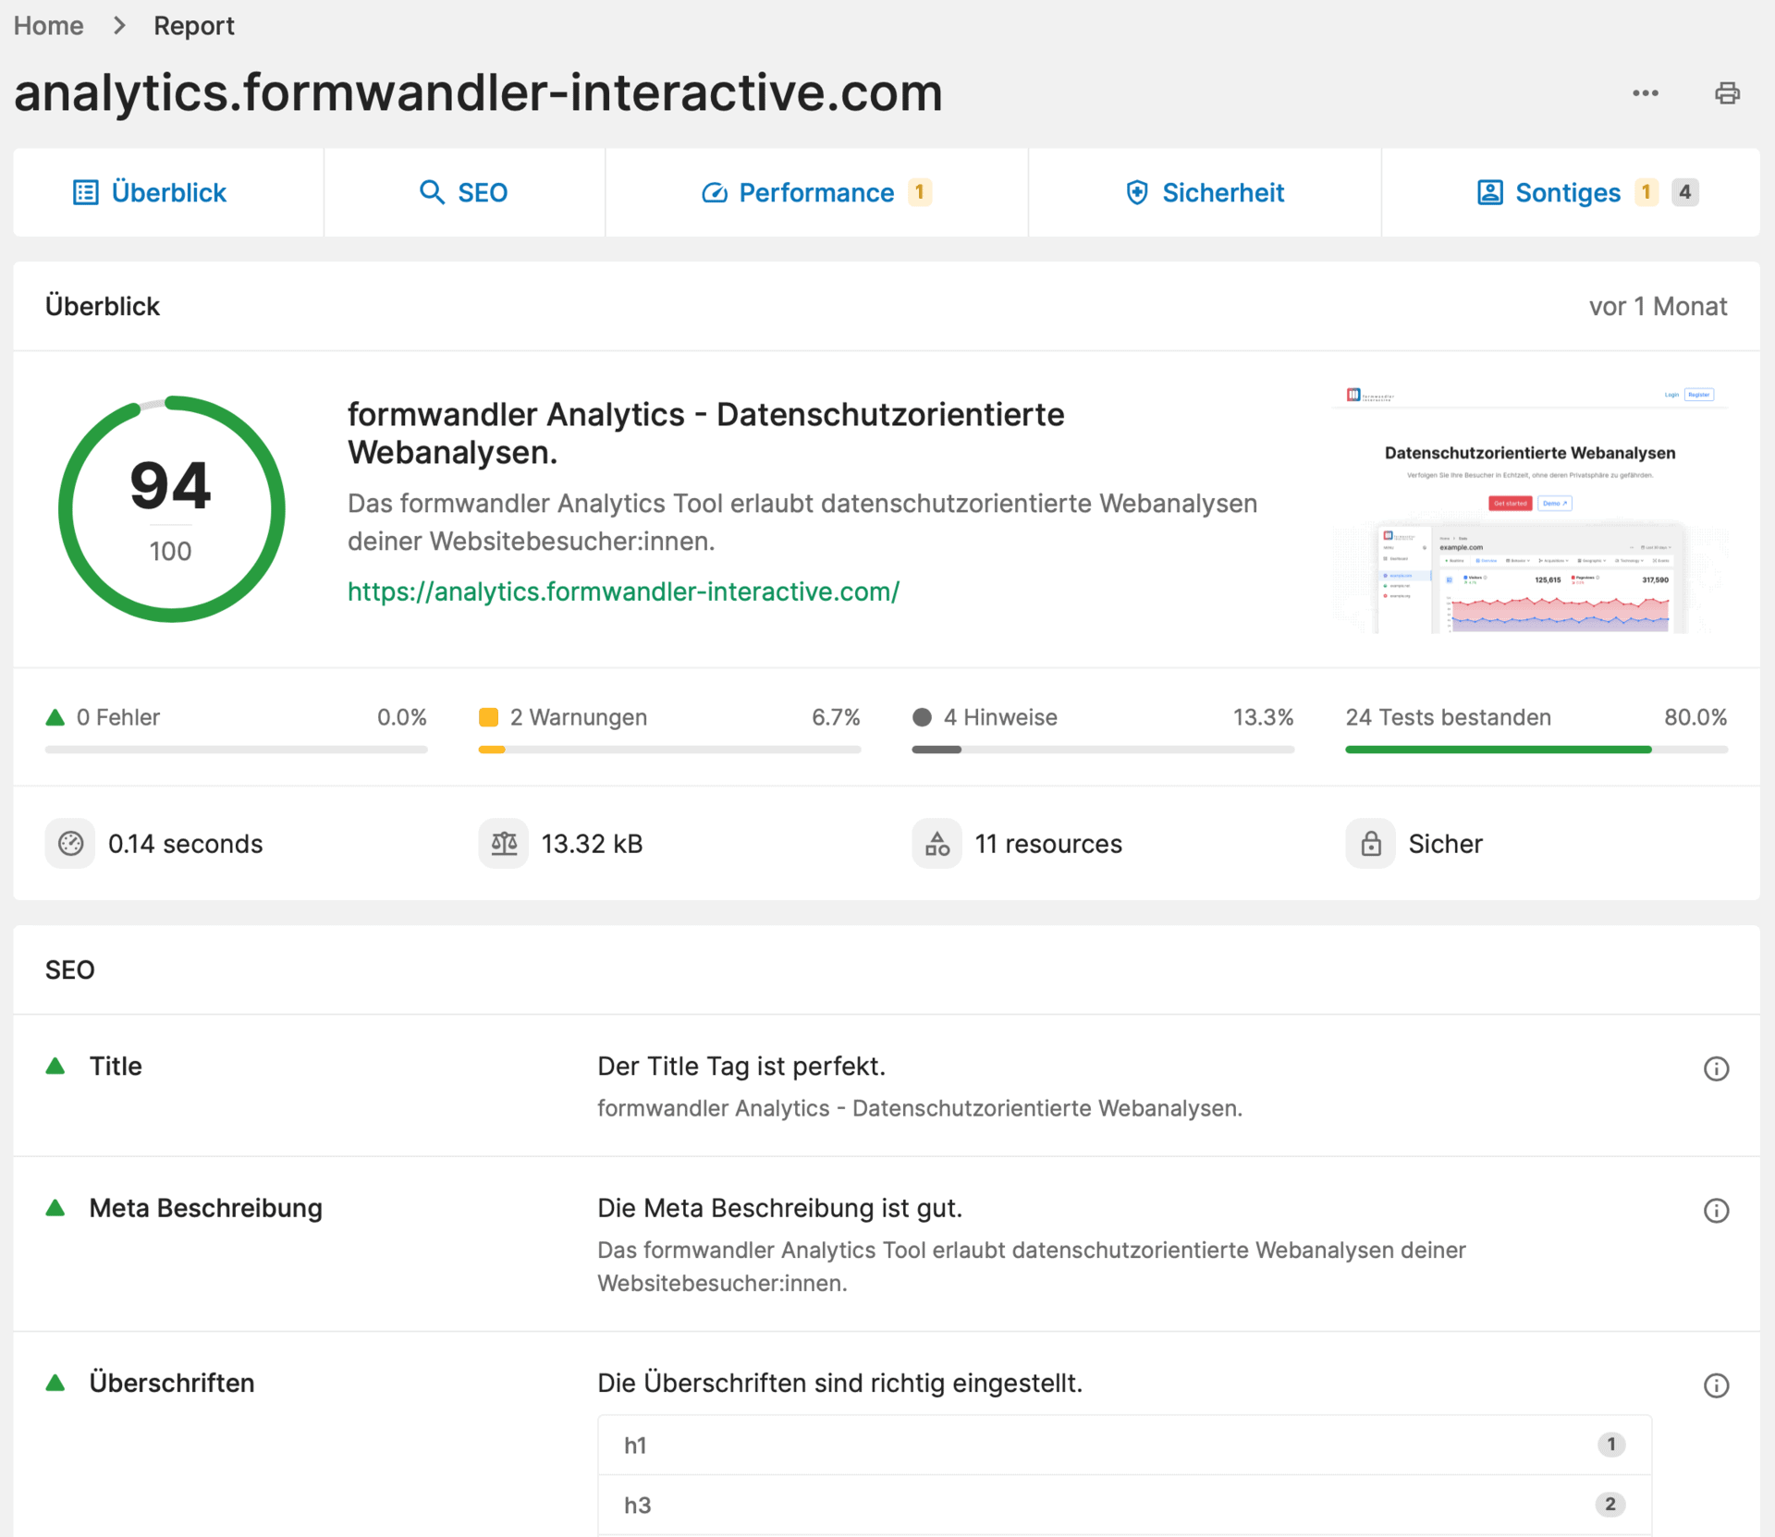Screen dimensions: 1775x1537
Task: Click the '11 resources' text
Action: click(x=1048, y=844)
